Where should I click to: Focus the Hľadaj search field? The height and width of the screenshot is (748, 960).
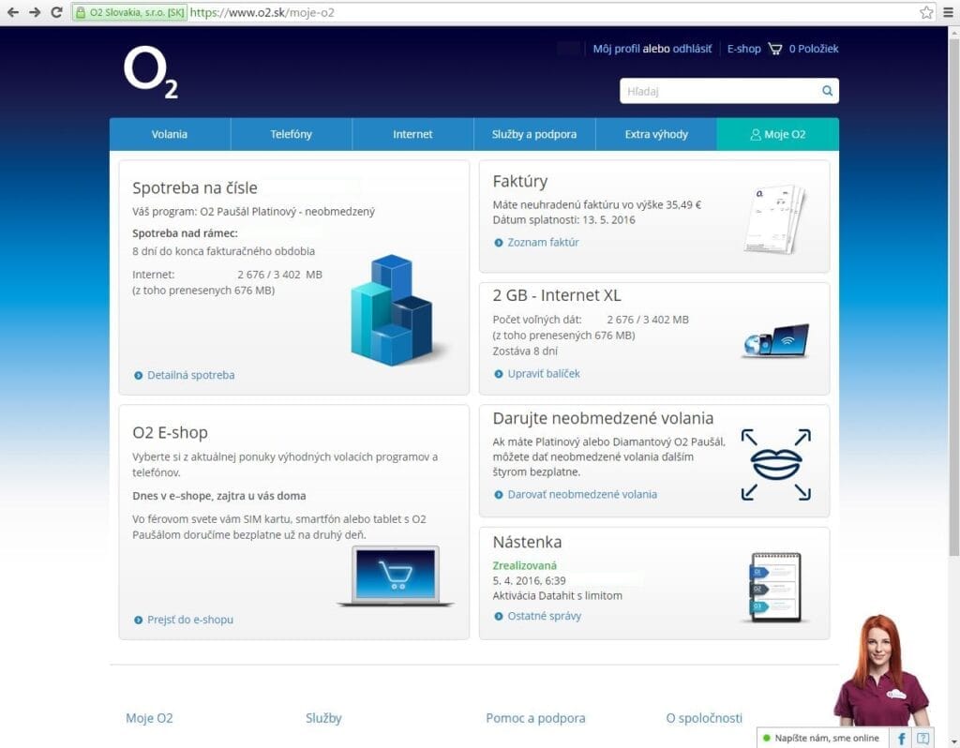[719, 91]
